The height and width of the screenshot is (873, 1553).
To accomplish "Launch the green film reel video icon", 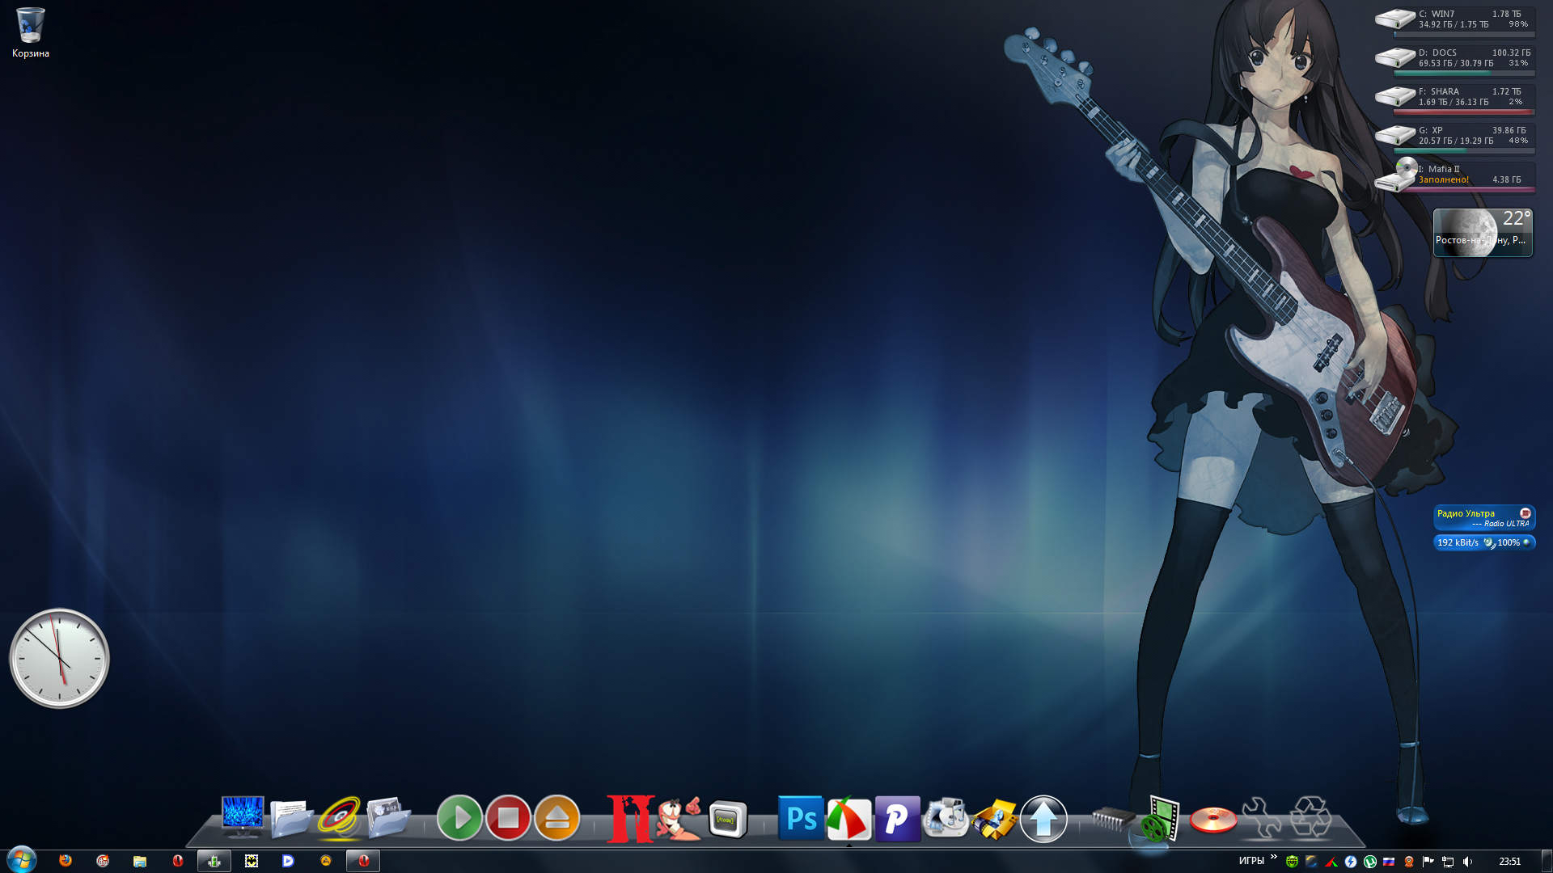I will tap(1162, 818).
